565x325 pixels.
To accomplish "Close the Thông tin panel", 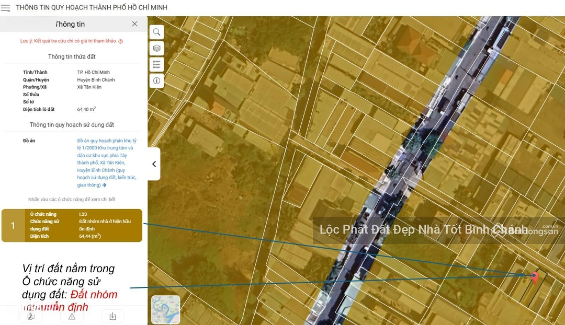I will tap(134, 24).
